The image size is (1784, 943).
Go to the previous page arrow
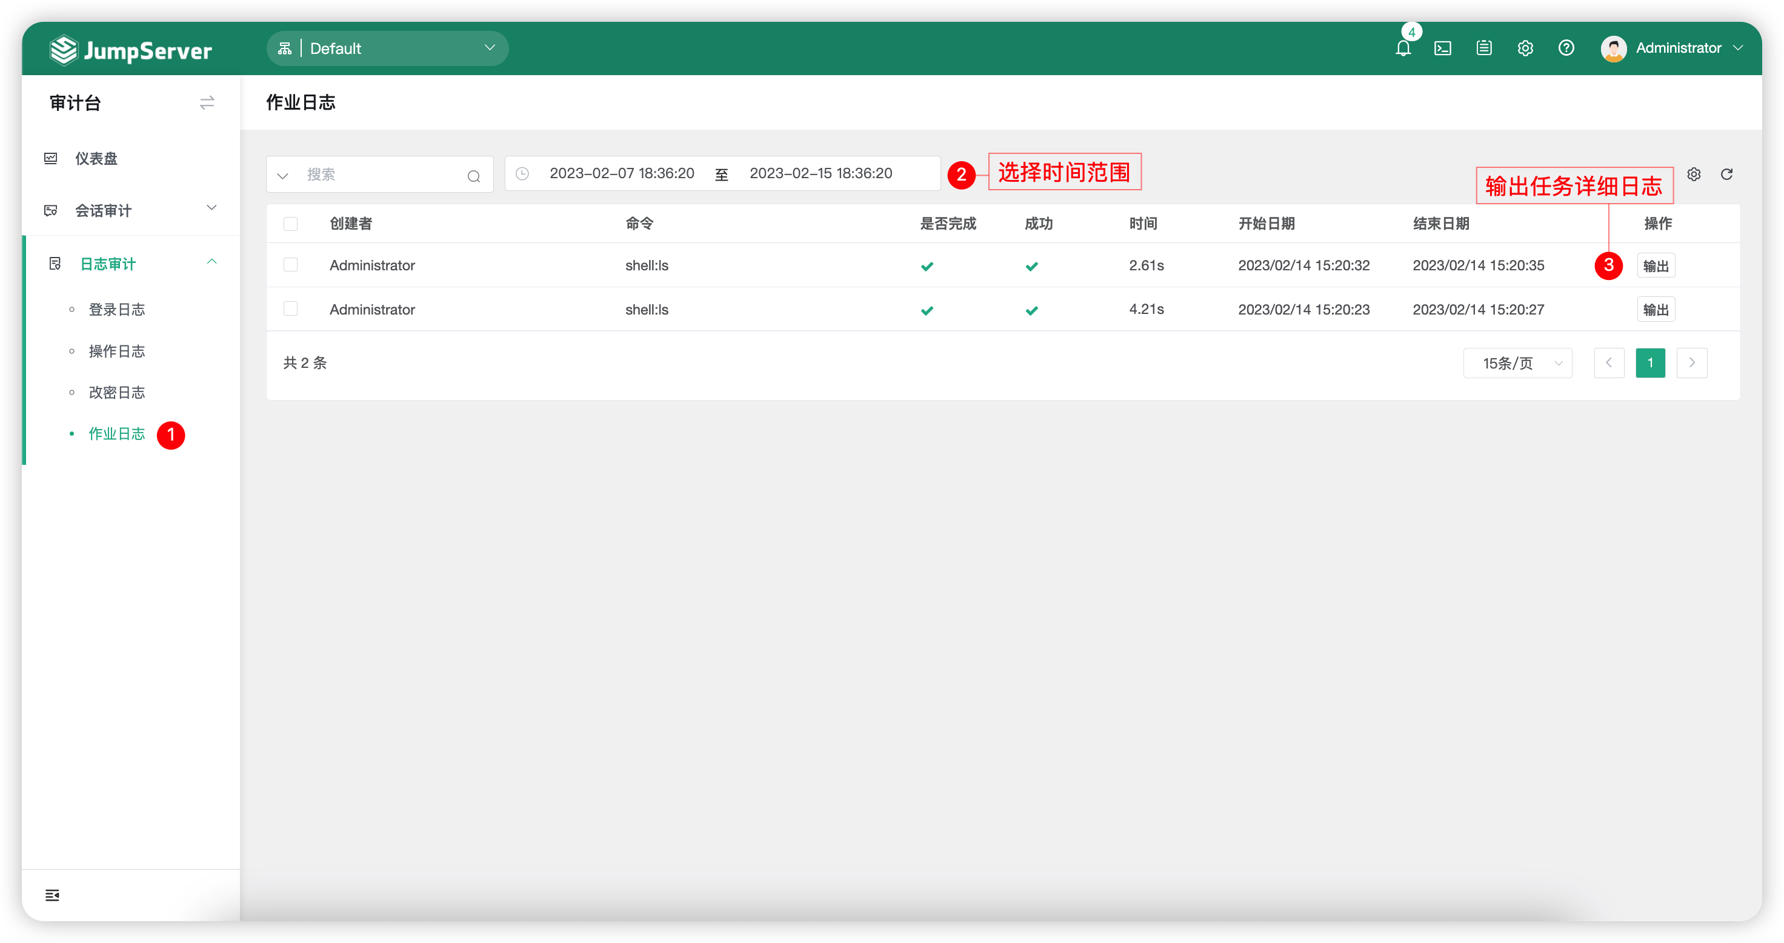point(1609,363)
